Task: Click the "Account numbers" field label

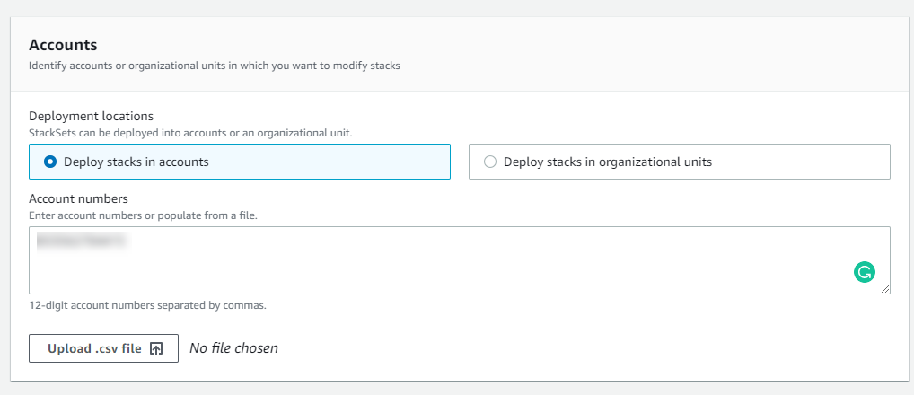Action: coord(78,198)
